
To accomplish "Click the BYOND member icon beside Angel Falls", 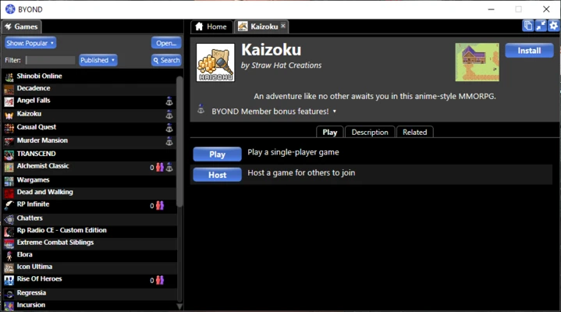I will pos(169,101).
